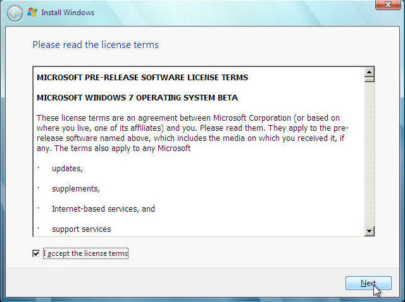
Task: Click the bullet dot before 'updates,'
Action: pos(38,169)
